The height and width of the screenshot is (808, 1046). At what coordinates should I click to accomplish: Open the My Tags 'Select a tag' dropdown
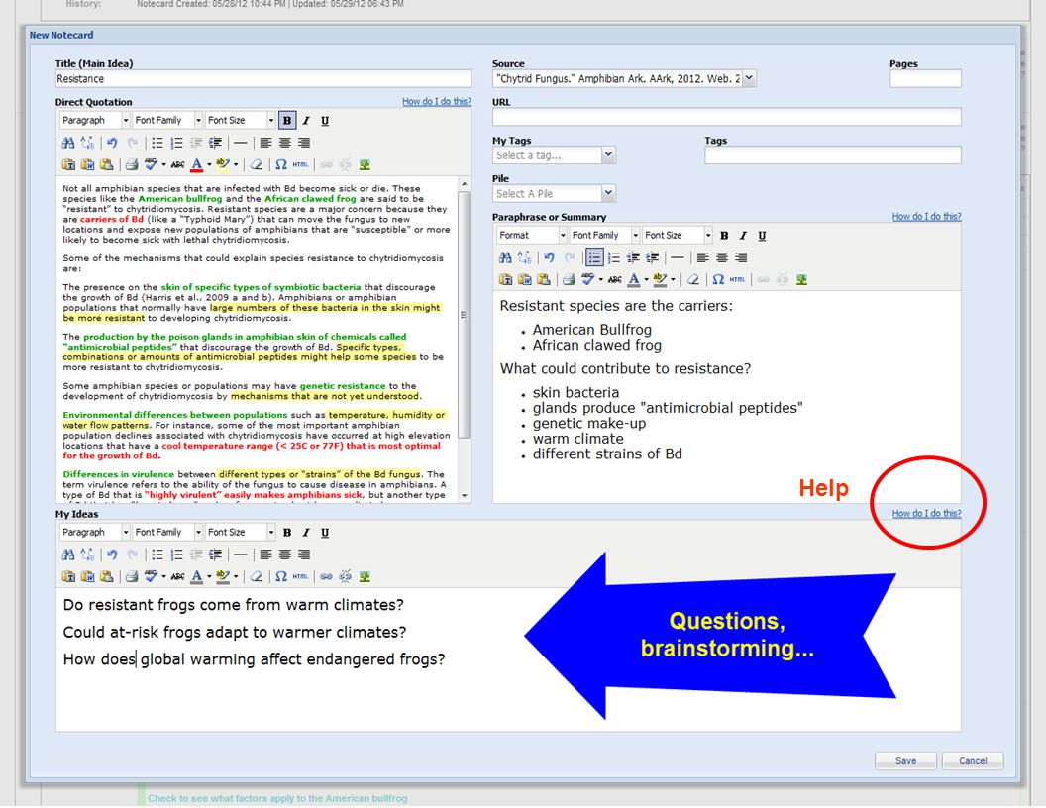tap(608, 155)
